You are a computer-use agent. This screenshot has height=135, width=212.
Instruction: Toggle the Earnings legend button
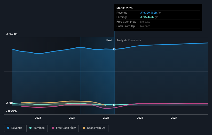pyautogui.click(x=37, y=128)
